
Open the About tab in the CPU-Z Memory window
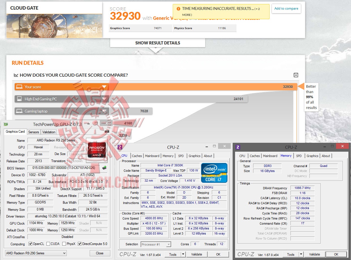pos(326,156)
